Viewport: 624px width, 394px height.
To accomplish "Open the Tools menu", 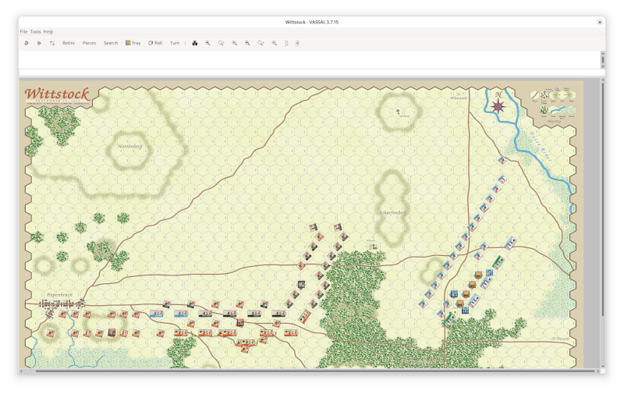I will [35, 31].
